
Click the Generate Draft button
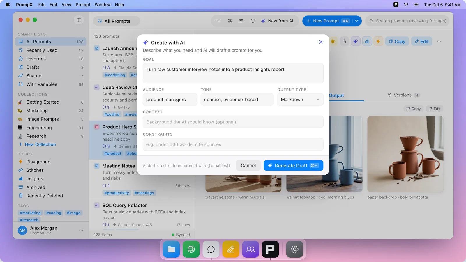click(293, 166)
